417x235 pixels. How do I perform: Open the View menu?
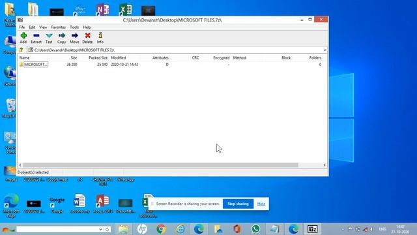[43, 27]
